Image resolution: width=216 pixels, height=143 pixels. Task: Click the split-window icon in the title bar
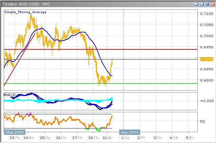click(202, 4)
